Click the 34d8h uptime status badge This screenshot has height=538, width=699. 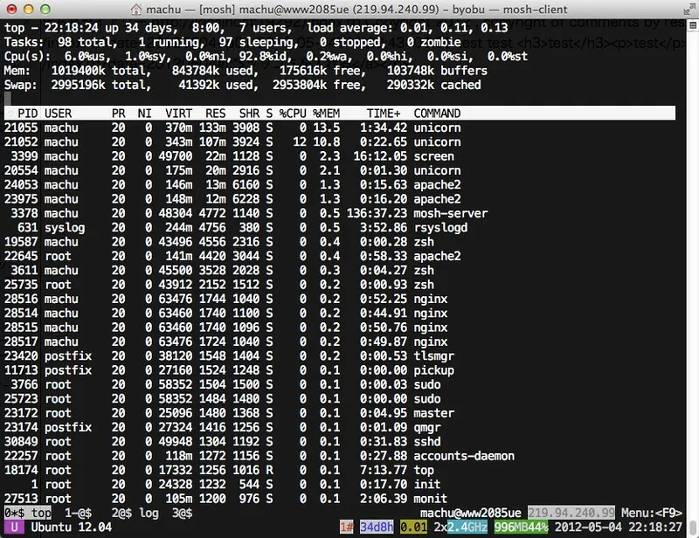click(x=377, y=528)
